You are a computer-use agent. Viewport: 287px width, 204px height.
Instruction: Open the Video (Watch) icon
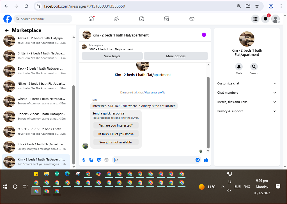point(141,19)
